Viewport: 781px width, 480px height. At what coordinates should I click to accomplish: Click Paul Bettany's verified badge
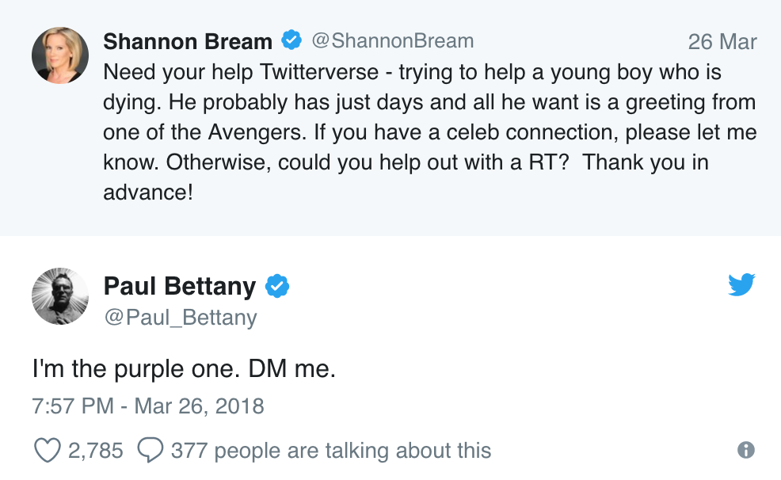click(276, 286)
